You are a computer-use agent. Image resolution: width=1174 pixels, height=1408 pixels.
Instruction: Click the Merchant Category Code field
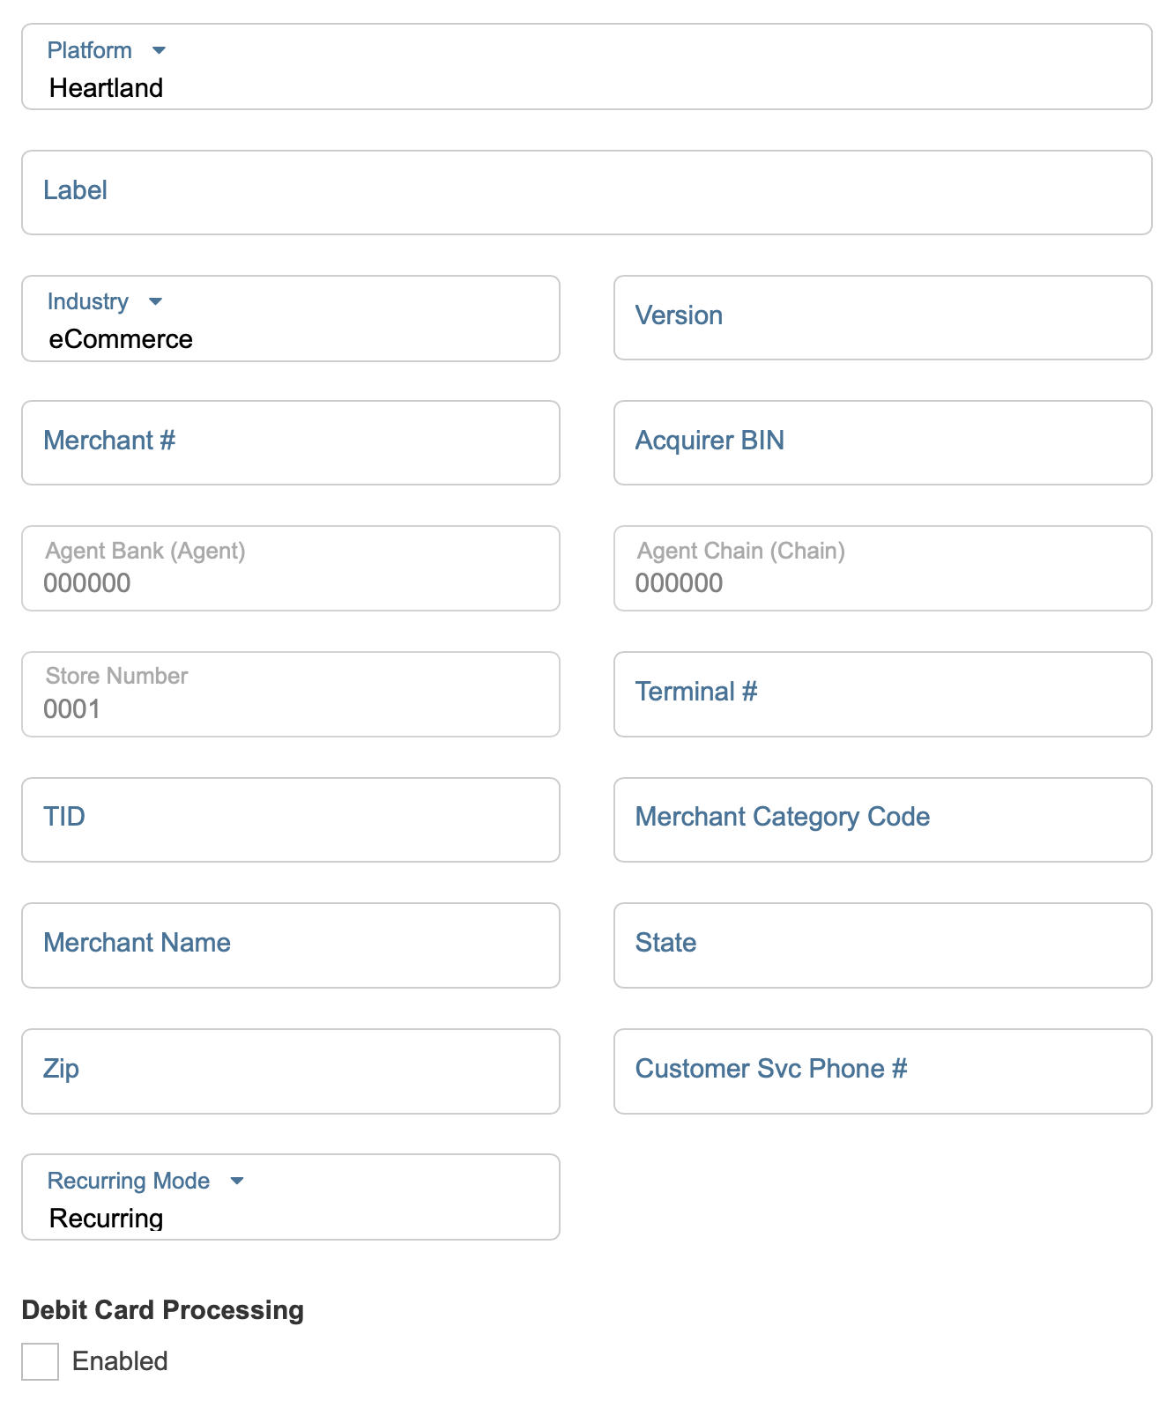click(882, 819)
